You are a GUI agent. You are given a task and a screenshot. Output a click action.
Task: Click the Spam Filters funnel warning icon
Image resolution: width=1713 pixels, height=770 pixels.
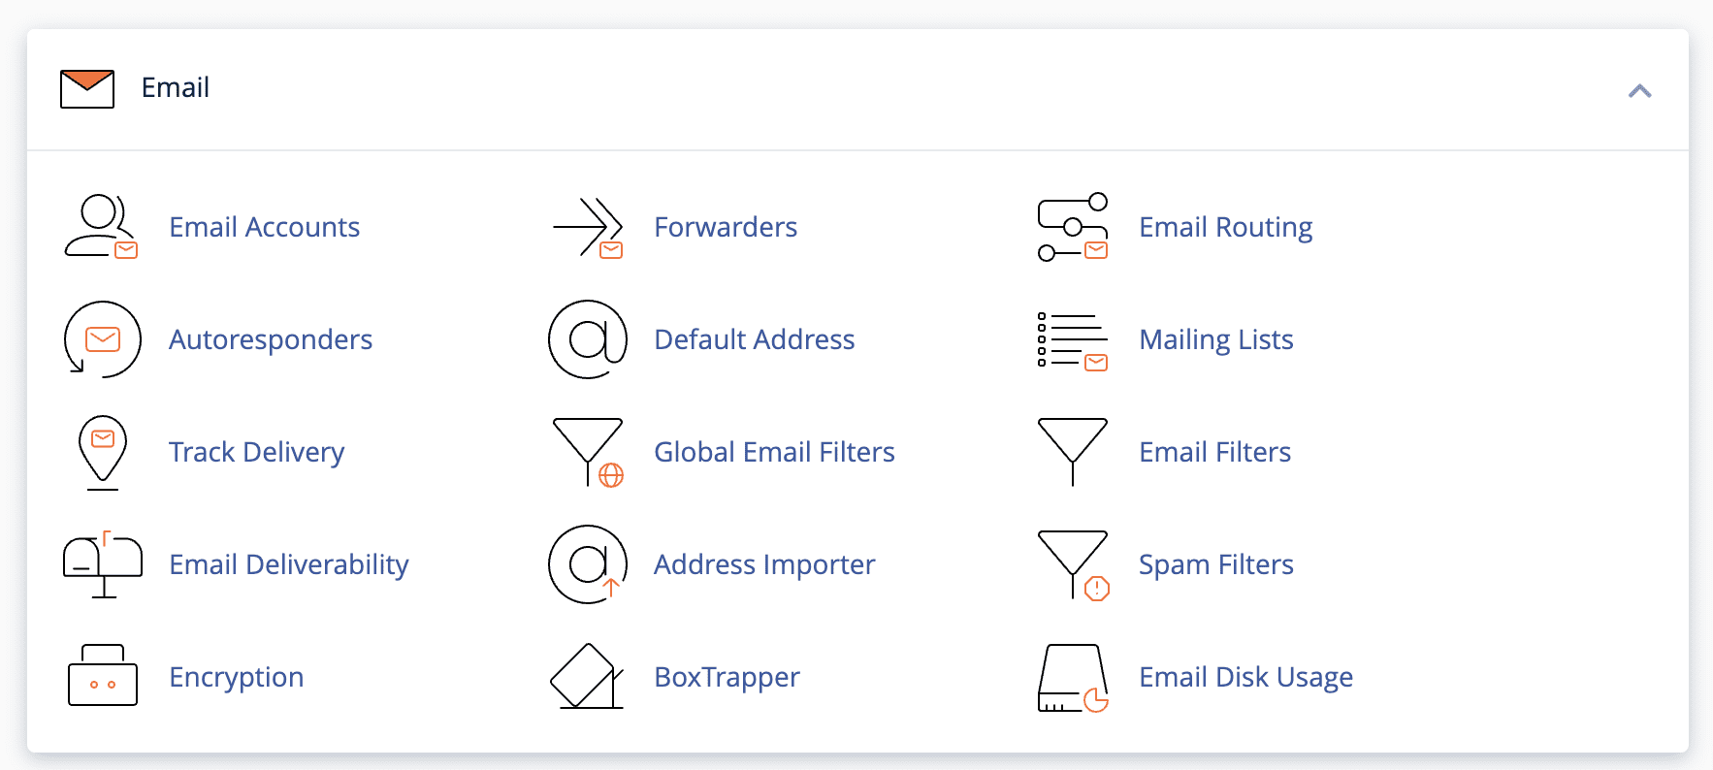(1073, 565)
